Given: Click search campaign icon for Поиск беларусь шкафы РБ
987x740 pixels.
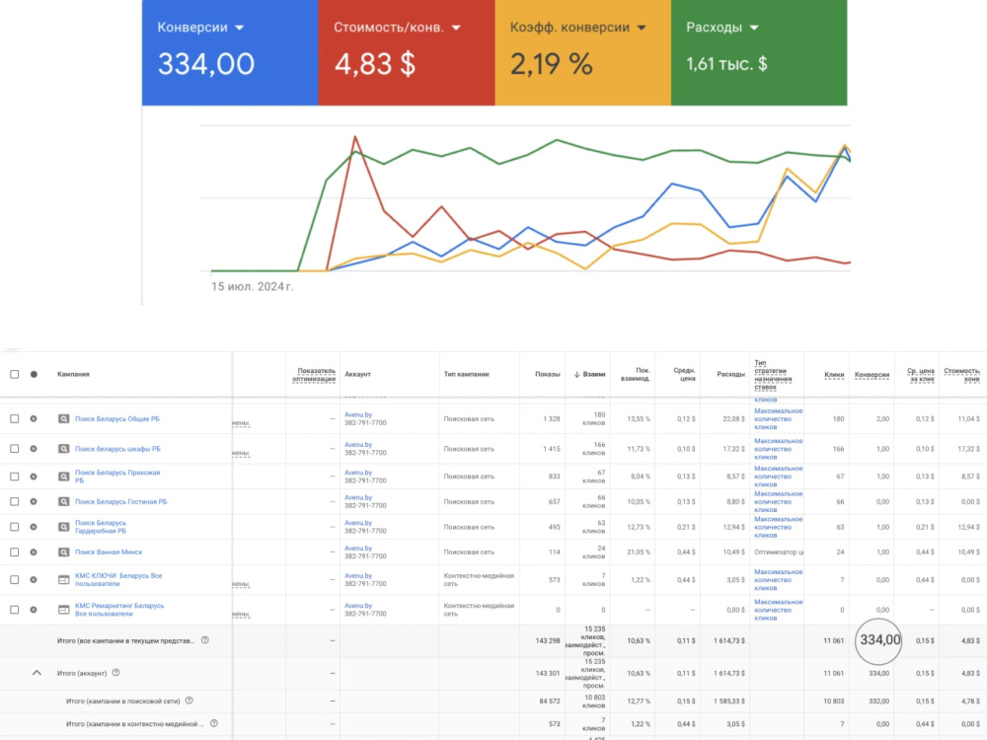Looking at the screenshot, I should click(63, 449).
